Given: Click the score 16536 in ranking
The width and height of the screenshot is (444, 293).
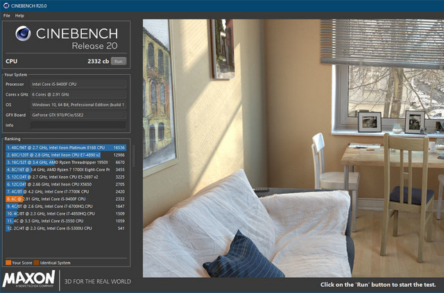Looking at the screenshot, I should tap(119, 148).
